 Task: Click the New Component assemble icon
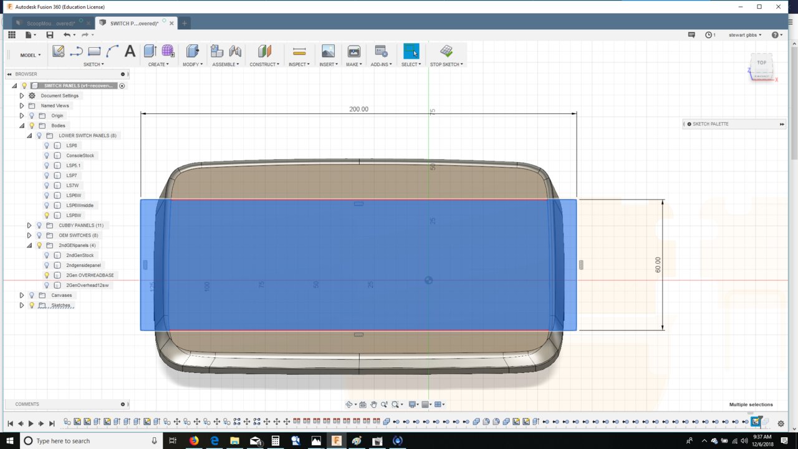click(216, 51)
